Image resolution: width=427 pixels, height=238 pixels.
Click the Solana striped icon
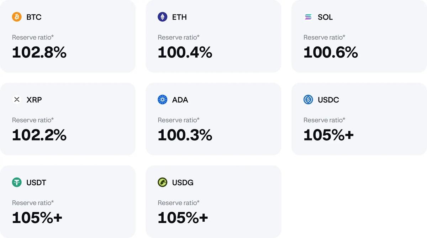308,17
